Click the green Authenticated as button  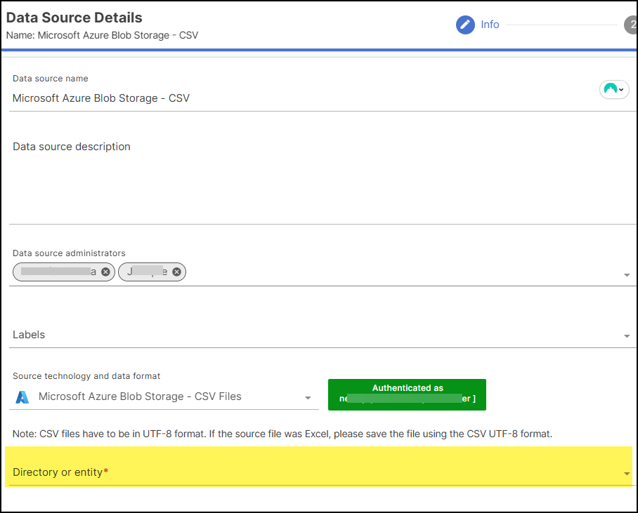tap(407, 394)
